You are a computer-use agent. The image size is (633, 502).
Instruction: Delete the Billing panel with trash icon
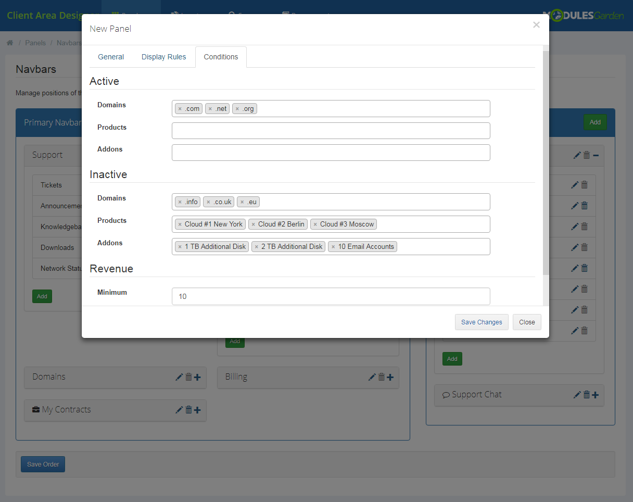[381, 377]
